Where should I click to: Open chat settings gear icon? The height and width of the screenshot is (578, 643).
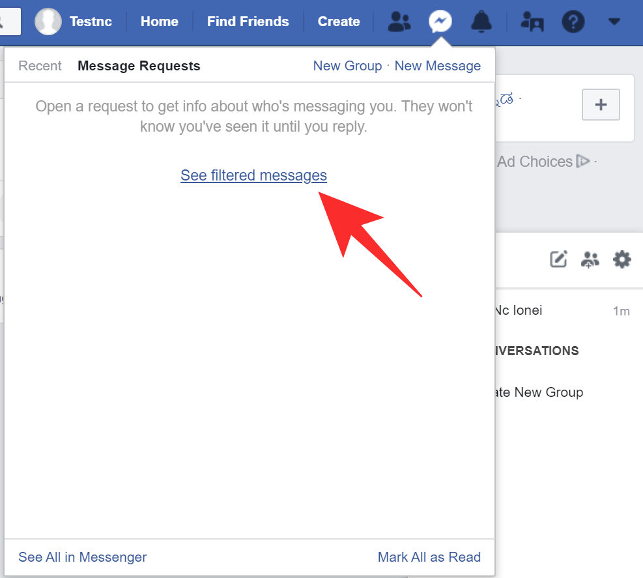tap(622, 259)
